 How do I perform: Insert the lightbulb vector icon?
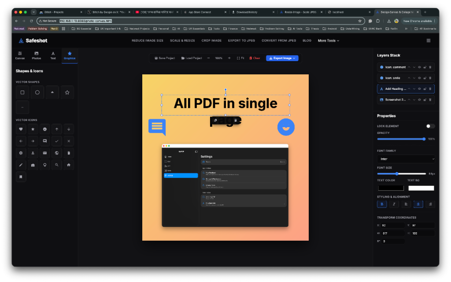45,165
